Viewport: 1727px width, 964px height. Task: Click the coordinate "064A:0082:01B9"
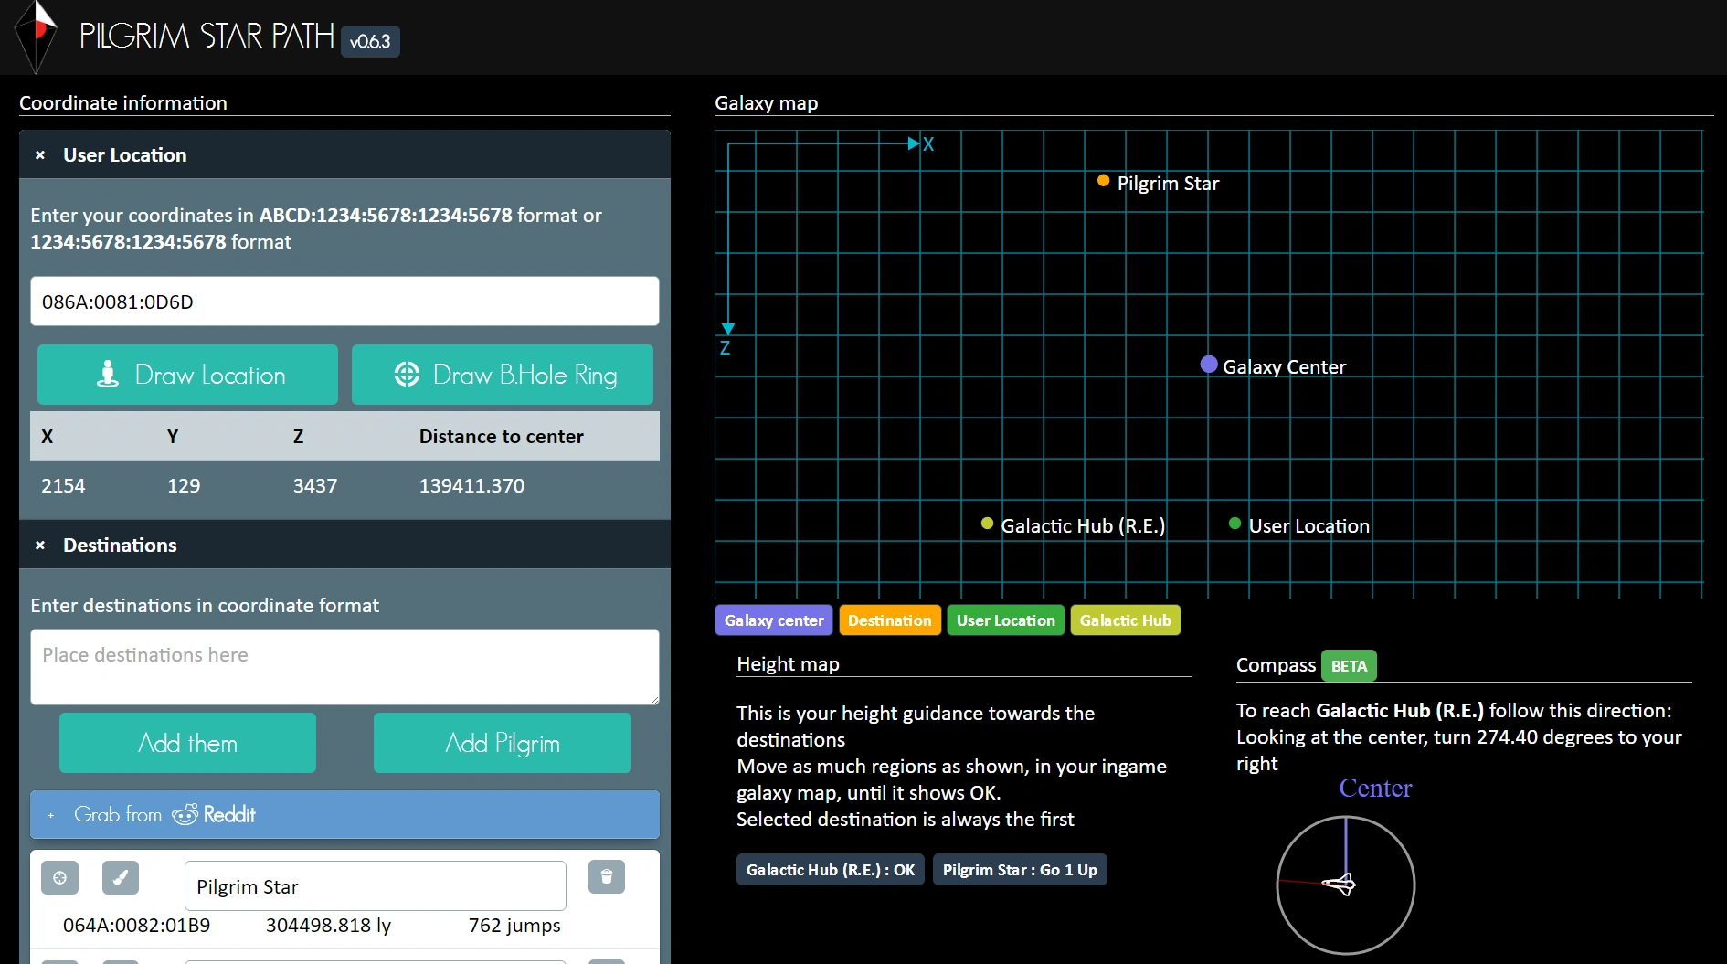[x=136, y=926]
